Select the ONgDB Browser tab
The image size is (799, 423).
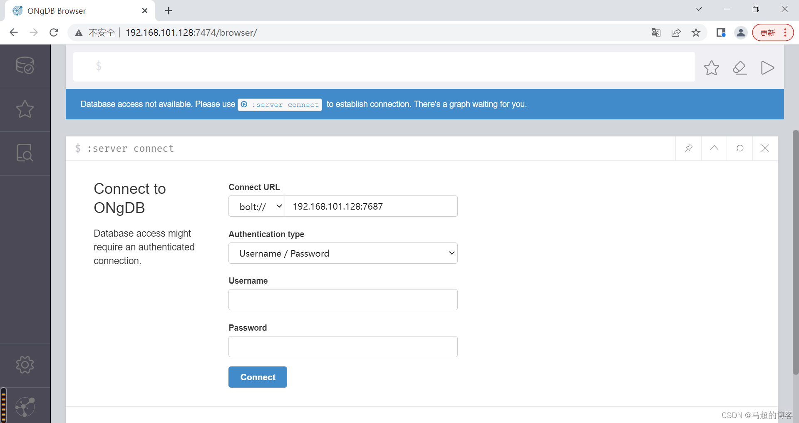pos(79,11)
